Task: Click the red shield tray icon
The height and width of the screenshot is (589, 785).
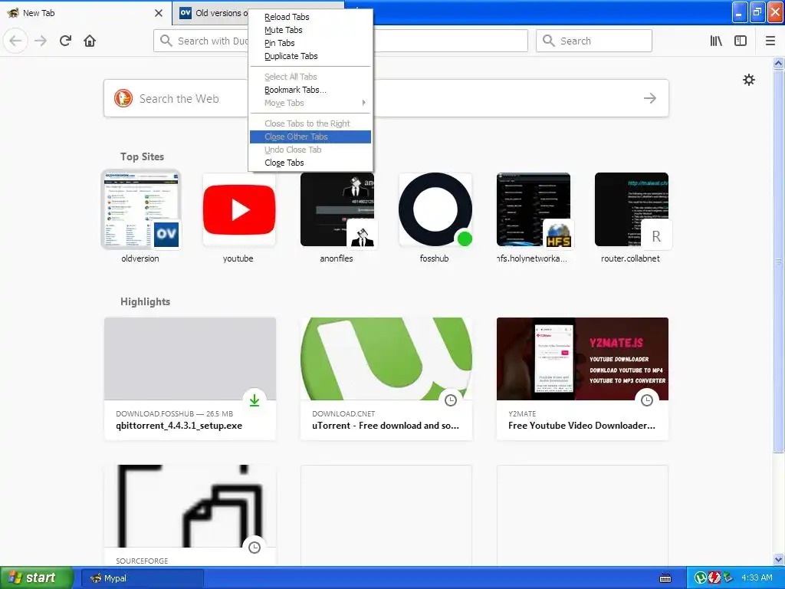Action: point(714,578)
